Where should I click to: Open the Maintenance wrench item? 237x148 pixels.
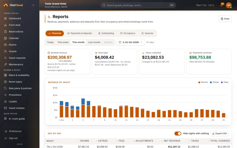coord(6,64)
